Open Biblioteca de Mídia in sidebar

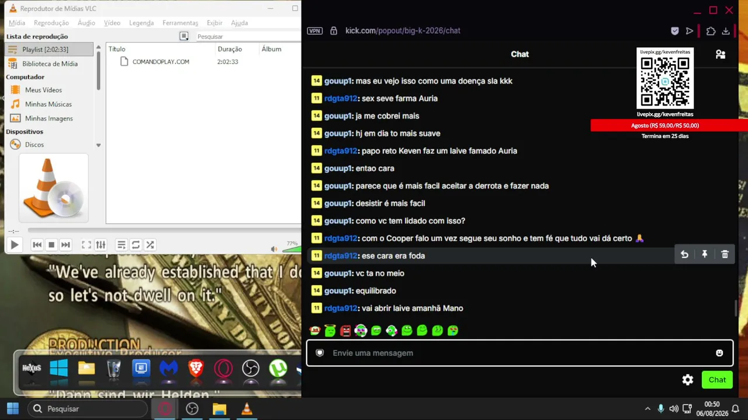click(x=49, y=64)
